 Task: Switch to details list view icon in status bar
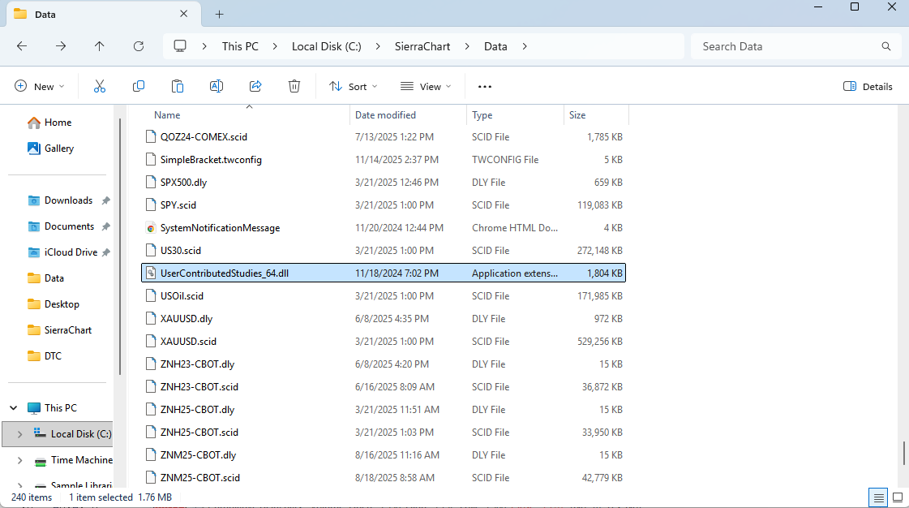tap(879, 497)
